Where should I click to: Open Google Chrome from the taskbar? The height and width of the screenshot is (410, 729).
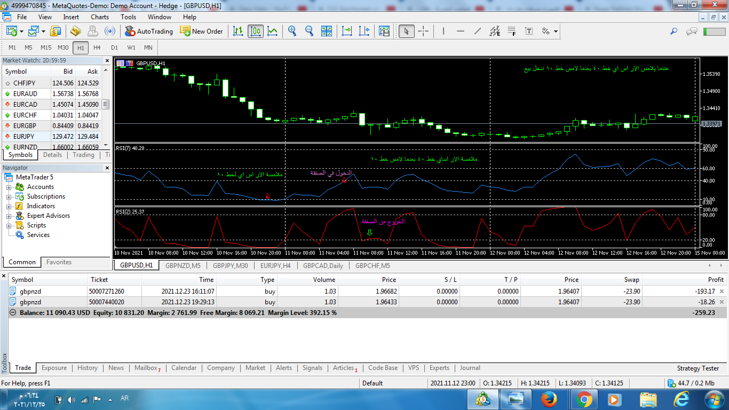click(584, 399)
